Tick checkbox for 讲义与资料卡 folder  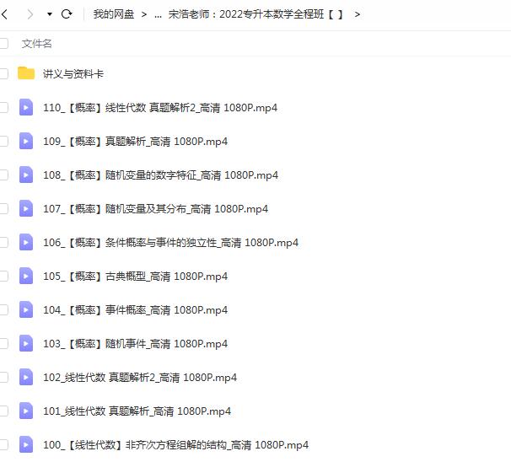click(x=4, y=73)
